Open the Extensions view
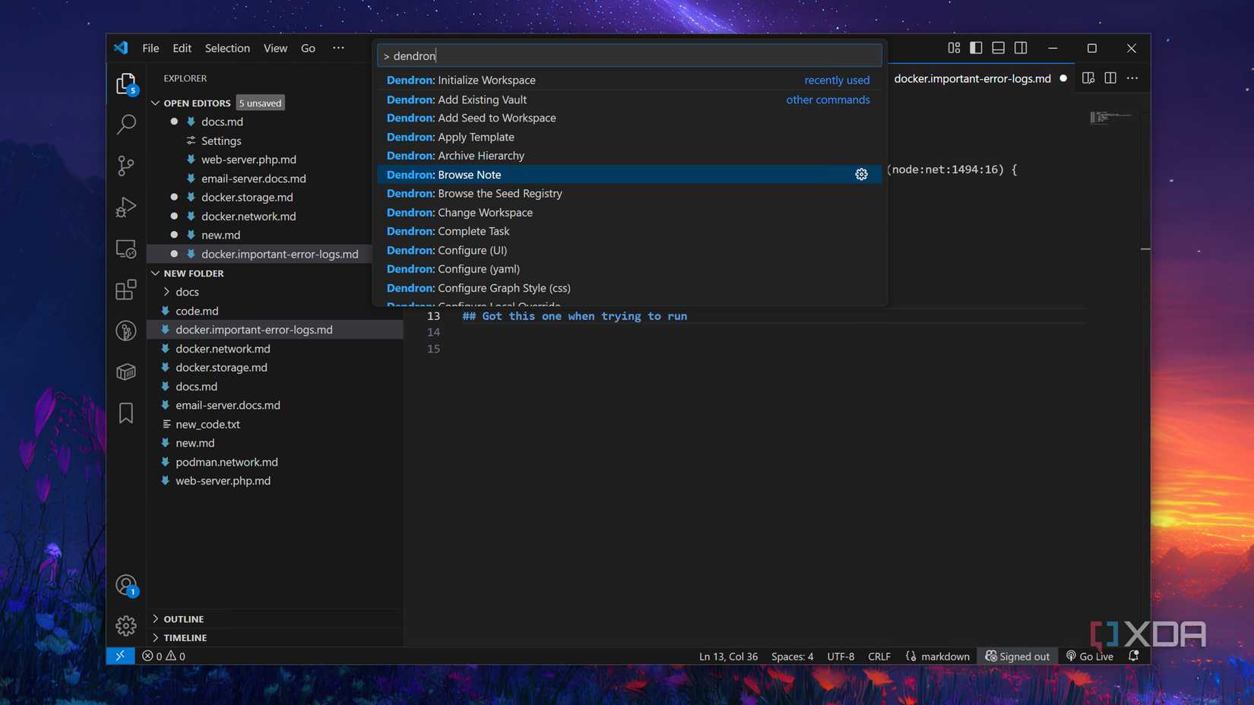The width and height of the screenshot is (1254, 705). coord(125,289)
